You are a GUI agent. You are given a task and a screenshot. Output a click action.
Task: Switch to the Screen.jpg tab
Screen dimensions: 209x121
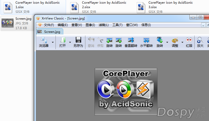pos(50,32)
